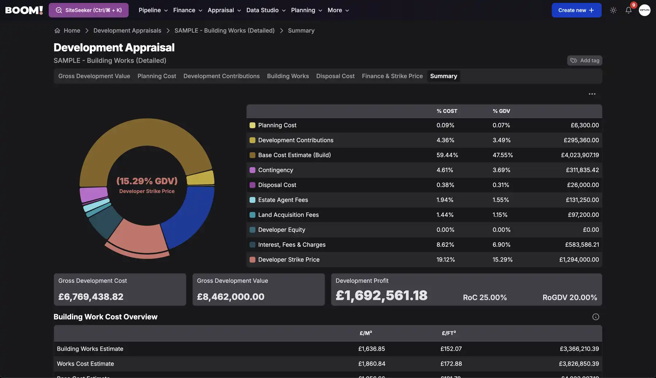Select the Summary tab
This screenshot has width=656, height=378.
click(x=444, y=76)
